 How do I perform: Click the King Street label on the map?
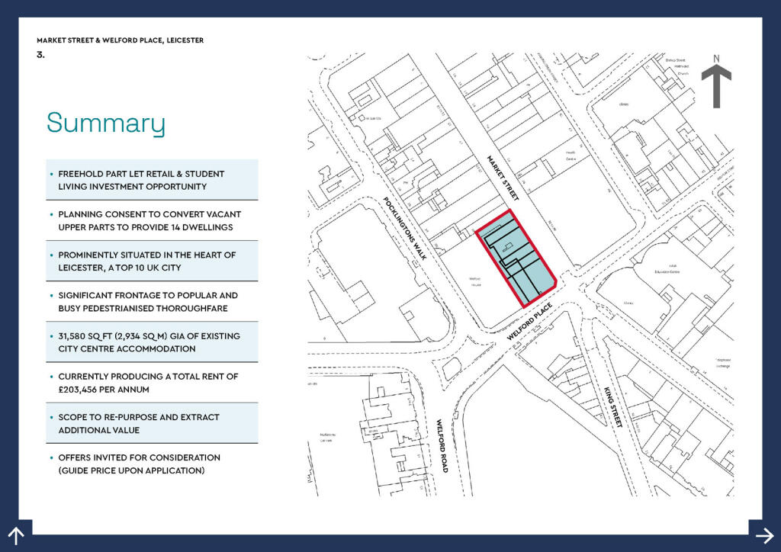pos(612,406)
